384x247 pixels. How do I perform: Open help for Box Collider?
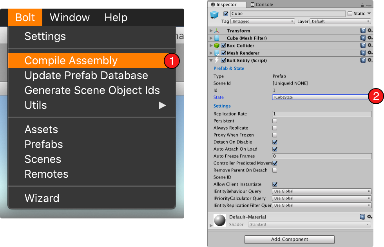pos(363,45)
